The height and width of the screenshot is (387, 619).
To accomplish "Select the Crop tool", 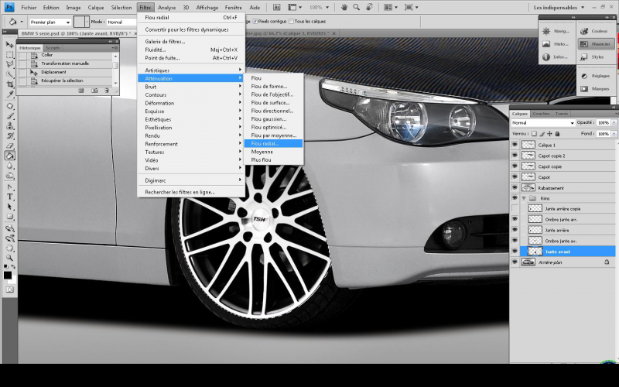I will (x=10, y=84).
